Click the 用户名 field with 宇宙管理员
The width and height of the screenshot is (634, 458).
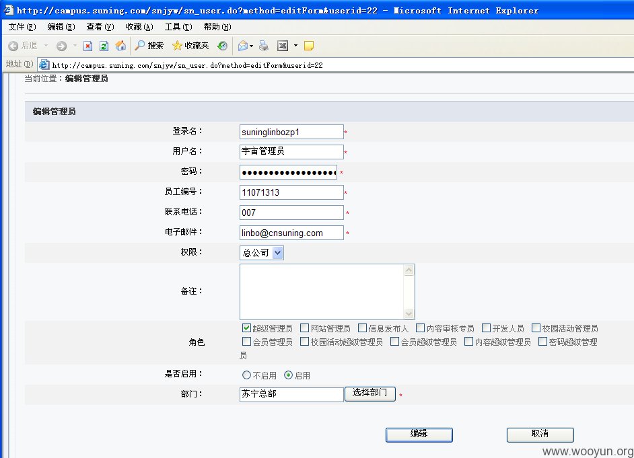(291, 152)
